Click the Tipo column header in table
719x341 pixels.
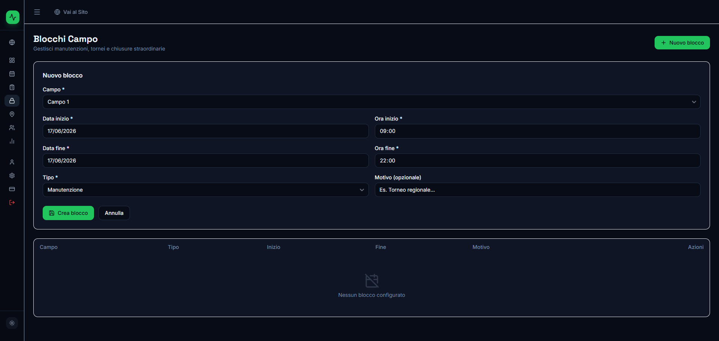(173, 247)
